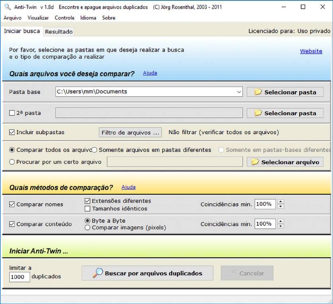Click the Anti-Twin magnifier icon in title bar
Viewport: 333px width, 304px height.
tap(8, 7)
